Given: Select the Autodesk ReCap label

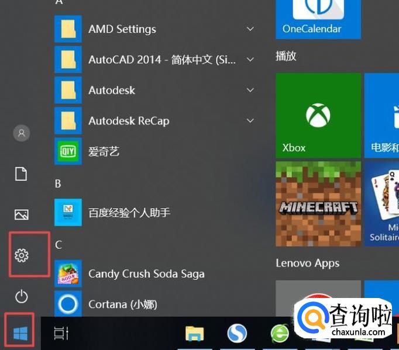Looking at the screenshot, I should point(129,121).
